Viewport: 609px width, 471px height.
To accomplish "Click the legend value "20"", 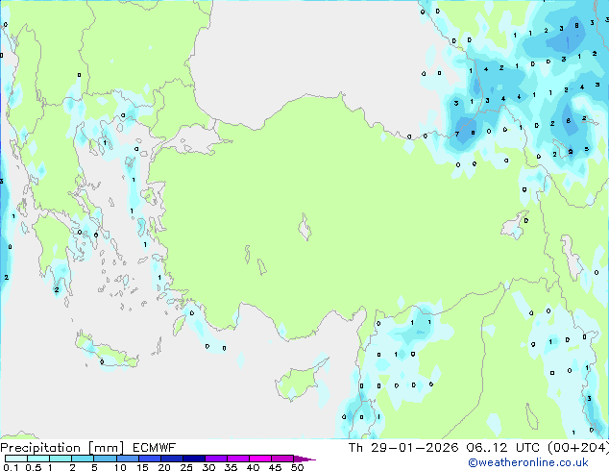I will [x=164, y=467].
